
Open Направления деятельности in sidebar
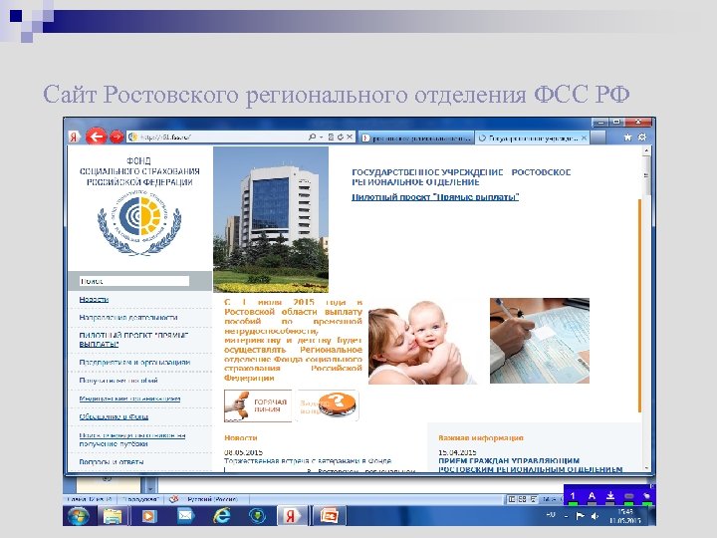128,318
